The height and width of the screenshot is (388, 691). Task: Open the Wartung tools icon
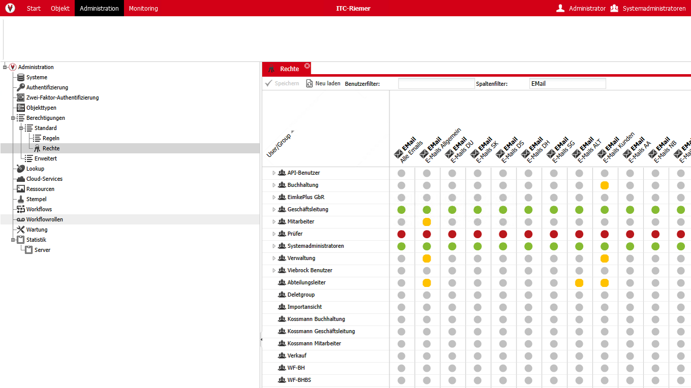click(21, 230)
